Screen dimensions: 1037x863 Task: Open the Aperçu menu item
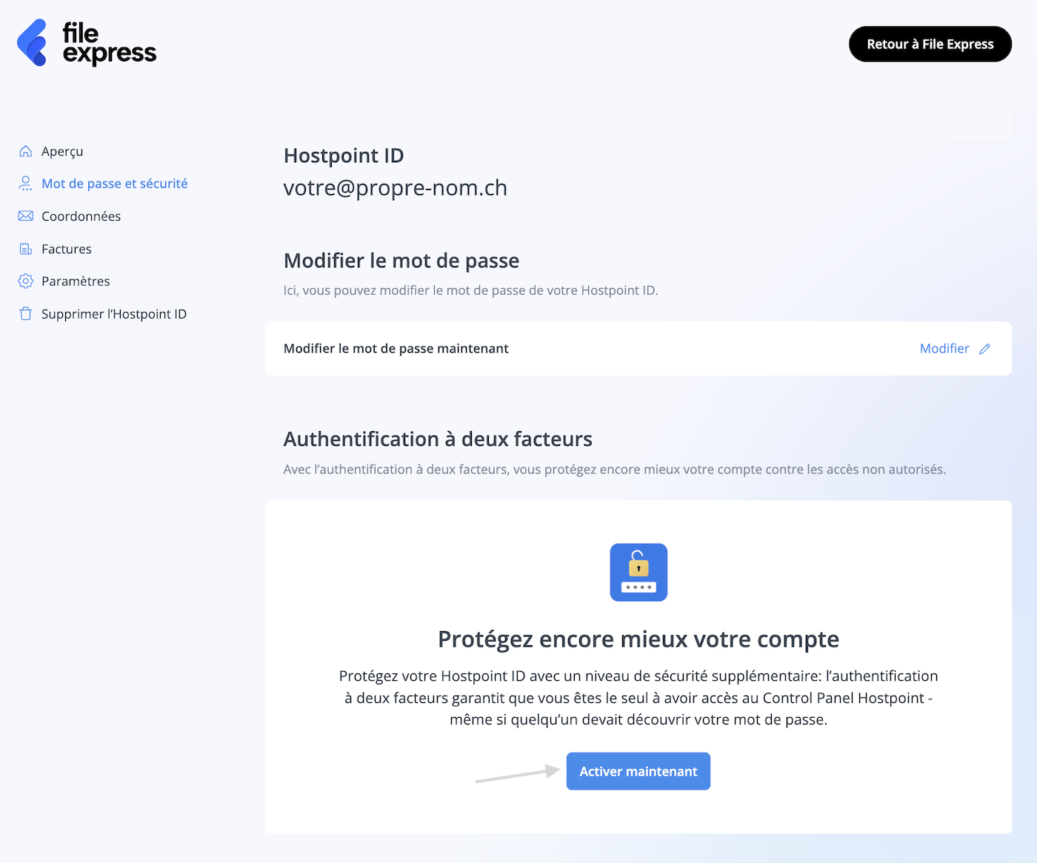pos(62,151)
